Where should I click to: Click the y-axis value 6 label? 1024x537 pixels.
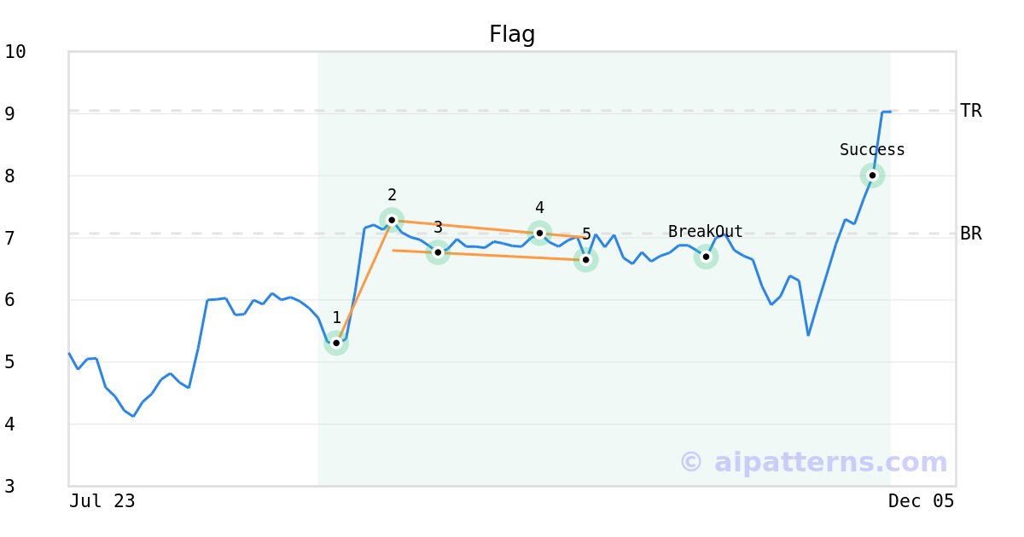click(10, 300)
